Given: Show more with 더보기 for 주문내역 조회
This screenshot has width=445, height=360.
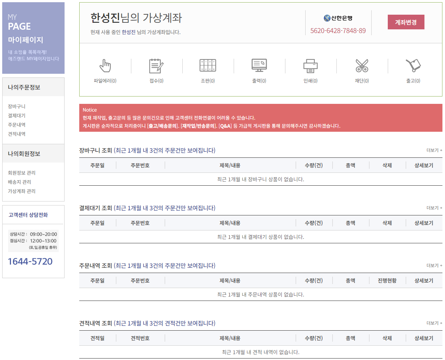Looking at the screenshot, I should pyautogui.click(x=434, y=266).
